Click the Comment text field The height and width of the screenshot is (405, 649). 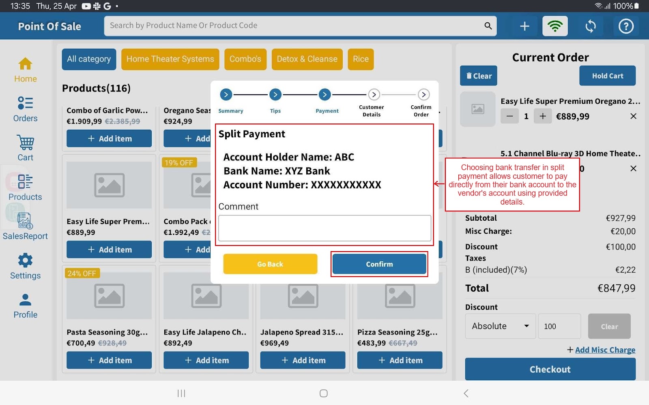[x=324, y=228]
